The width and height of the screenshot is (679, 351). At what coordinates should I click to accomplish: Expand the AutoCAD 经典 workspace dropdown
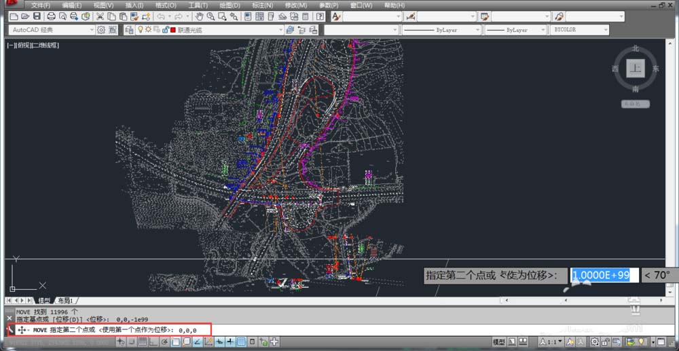point(92,30)
